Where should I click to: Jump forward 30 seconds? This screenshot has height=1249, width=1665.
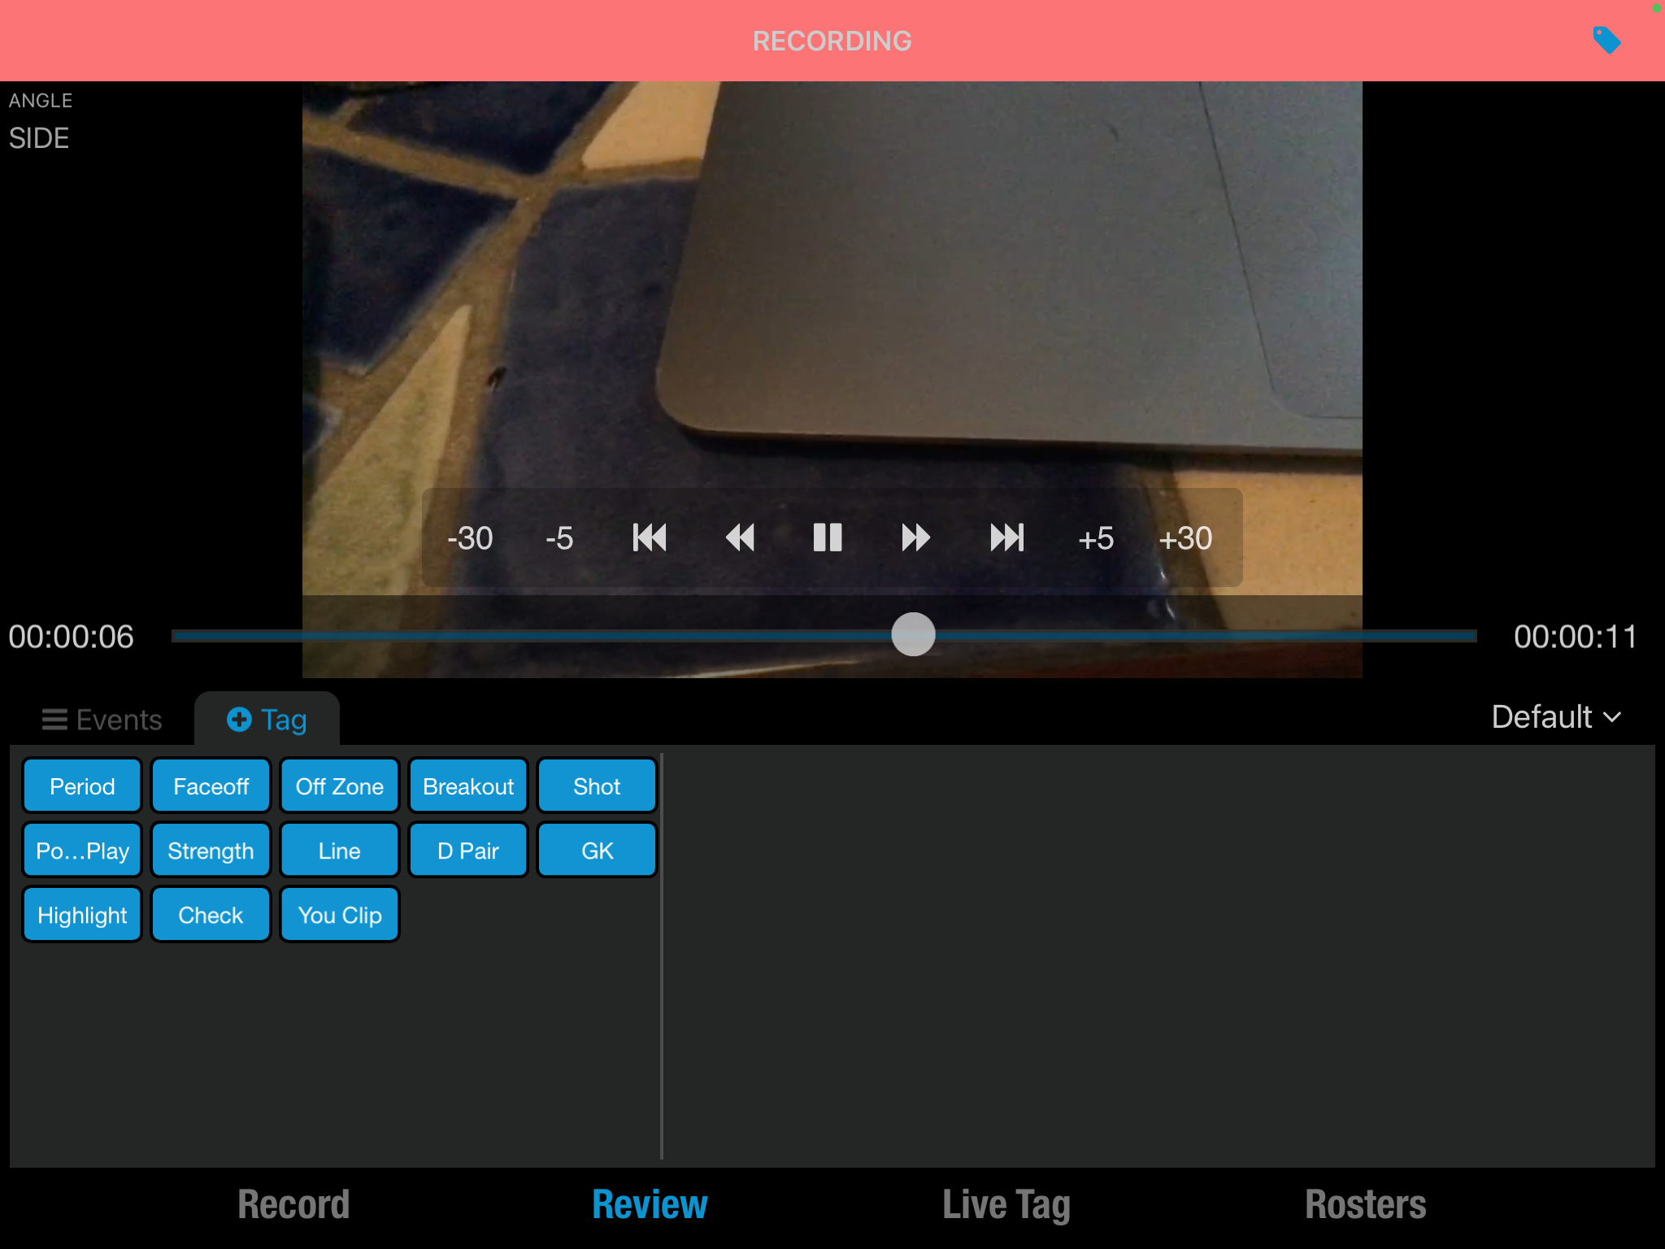(1185, 537)
